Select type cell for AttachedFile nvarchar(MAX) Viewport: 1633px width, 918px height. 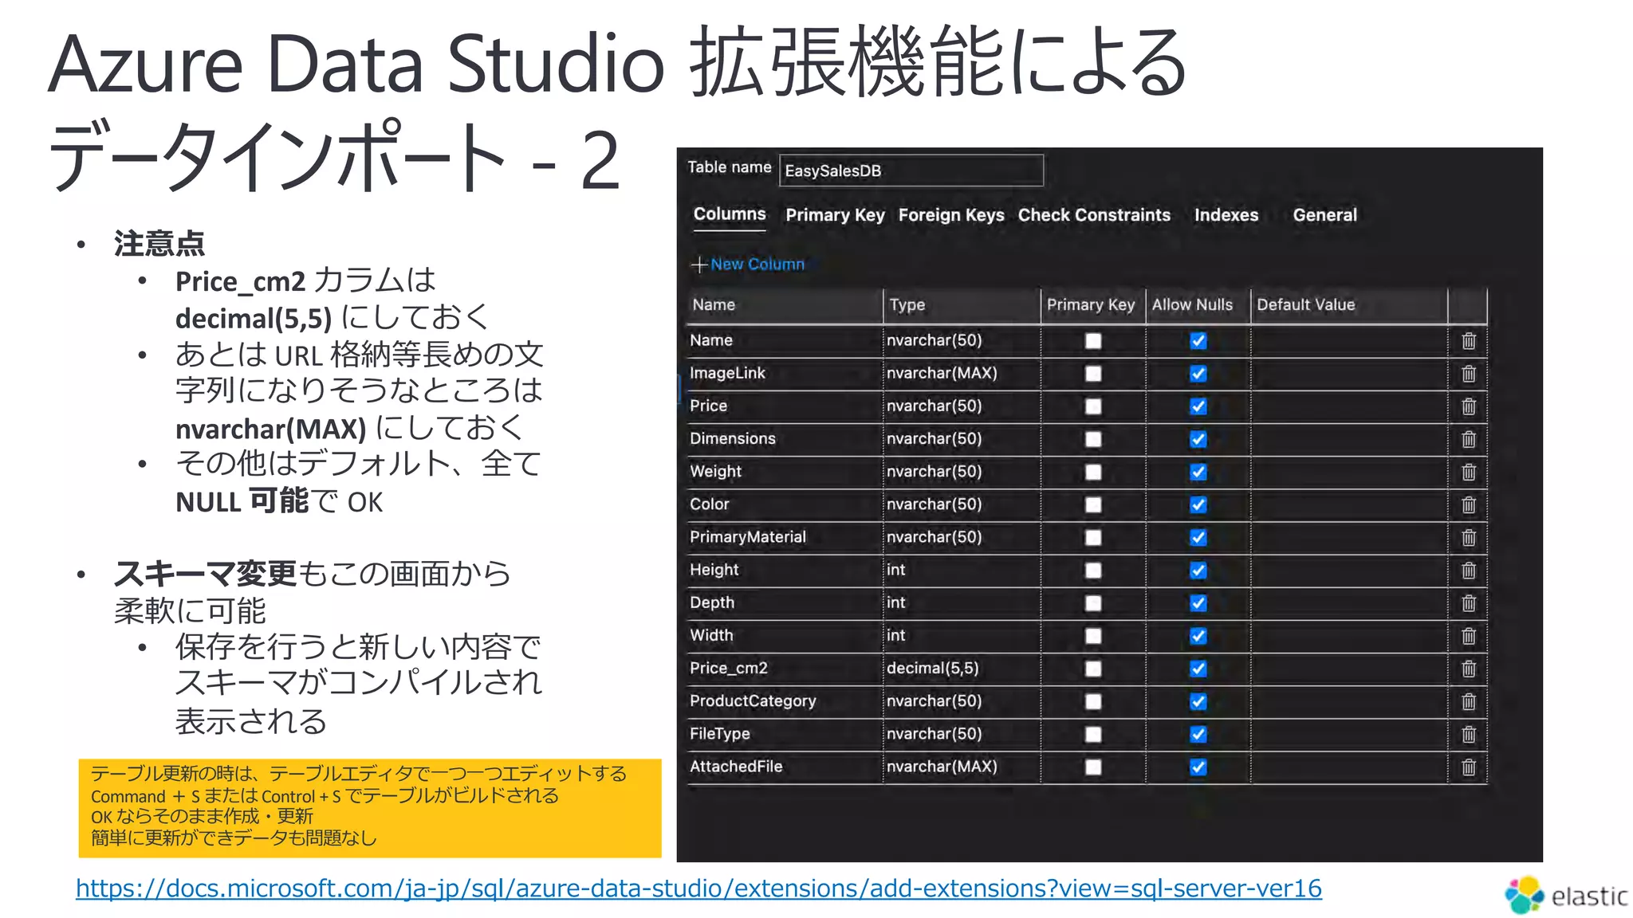(x=961, y=767)
